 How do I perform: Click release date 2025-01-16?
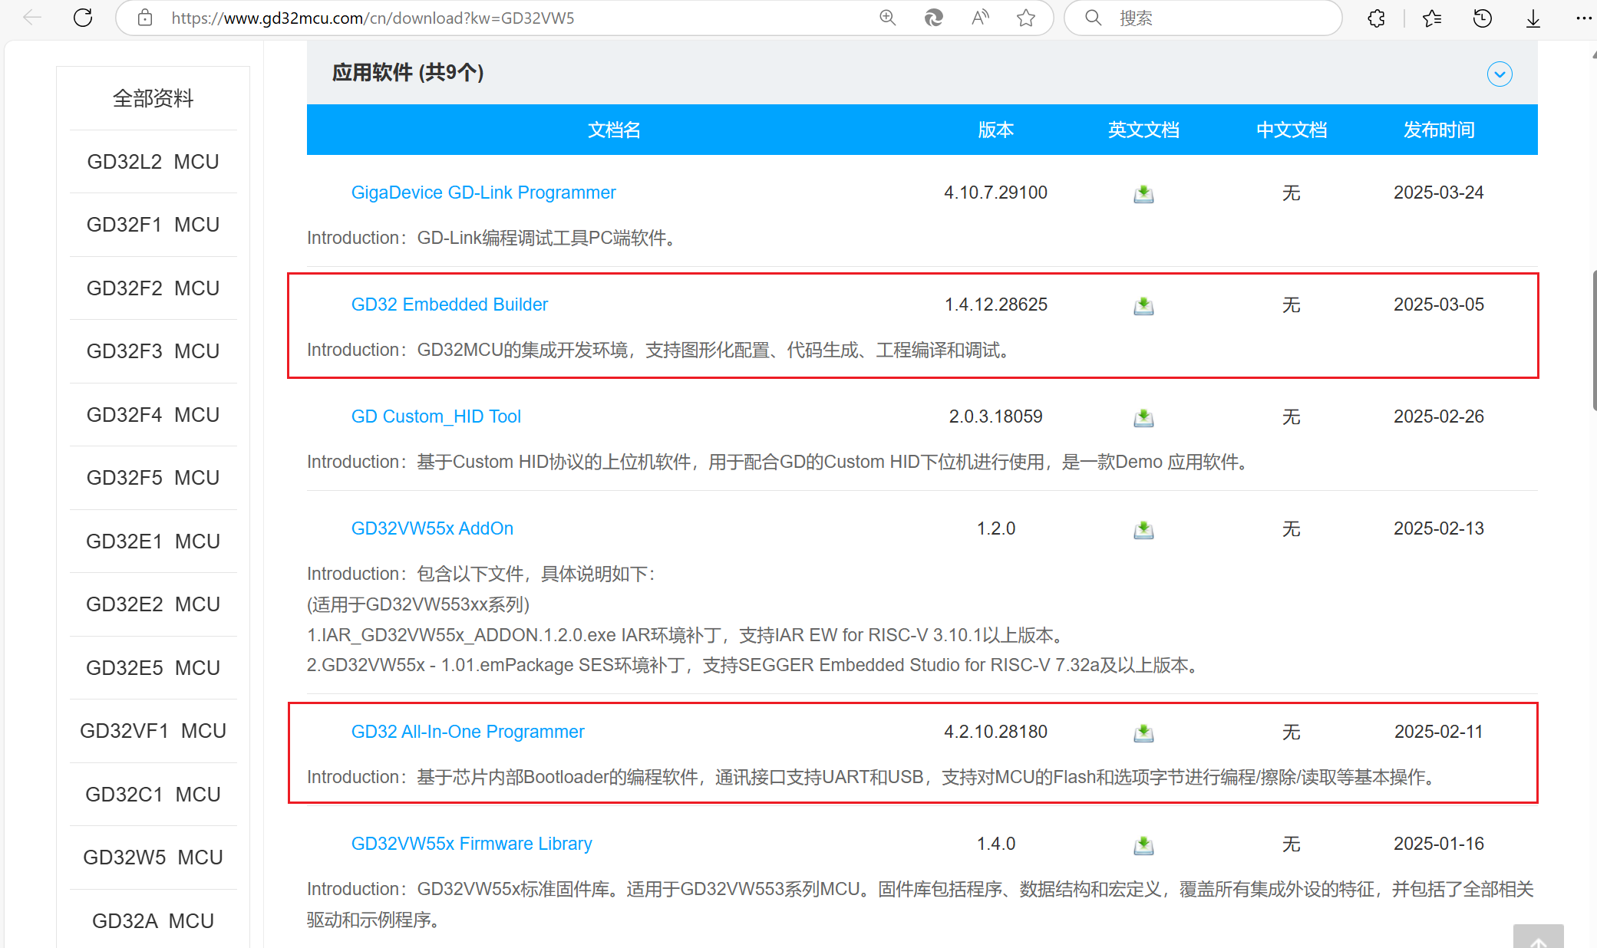coord(1439,844)
